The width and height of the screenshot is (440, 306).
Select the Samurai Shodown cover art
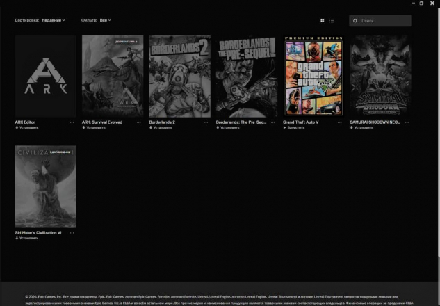[x=380, y=76]
